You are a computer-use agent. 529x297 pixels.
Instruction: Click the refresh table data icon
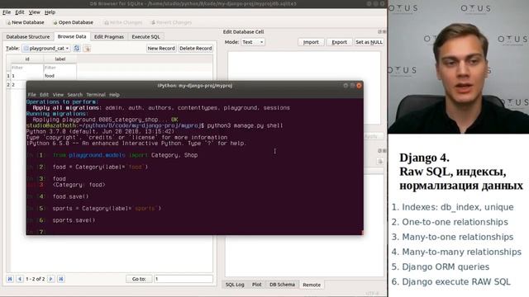tap(77, 49)
